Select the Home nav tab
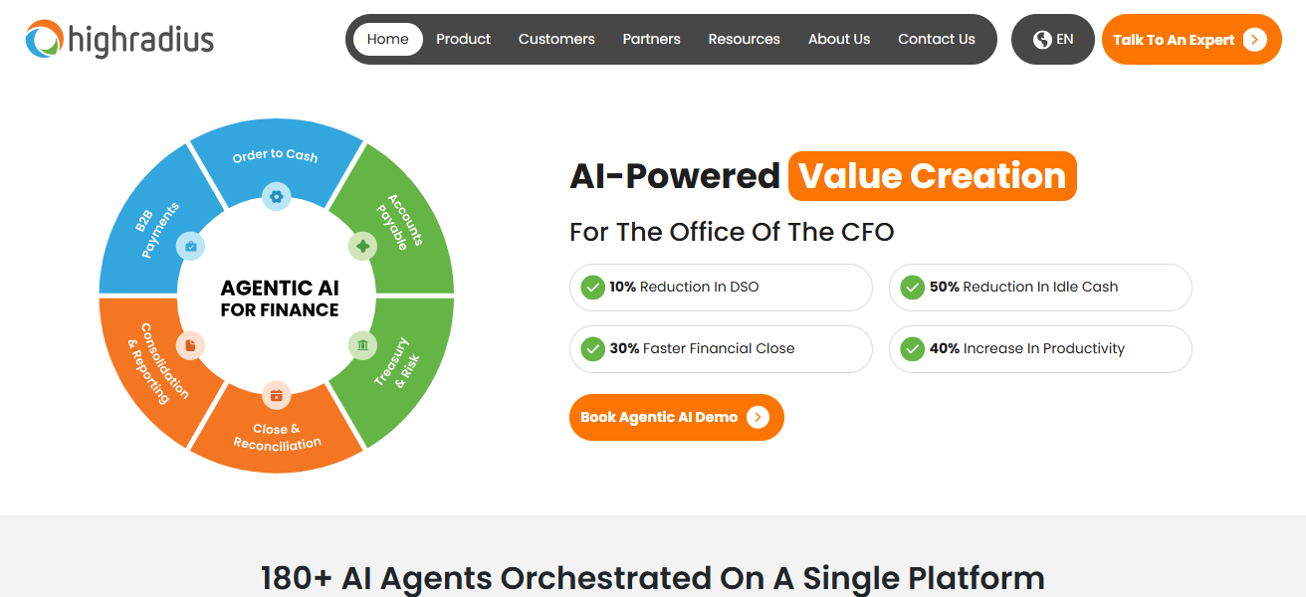 [387, 40]
